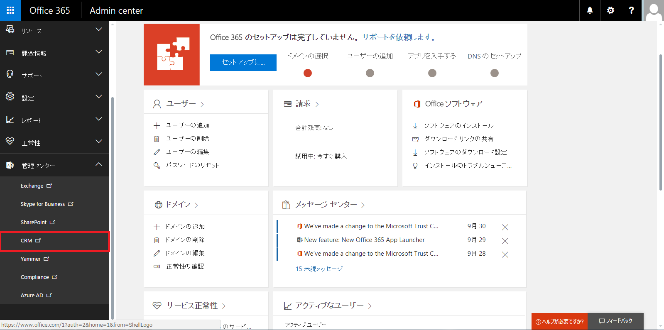
Task: Click the download icon for ソフトウェアのインストール
Action: 415,126
